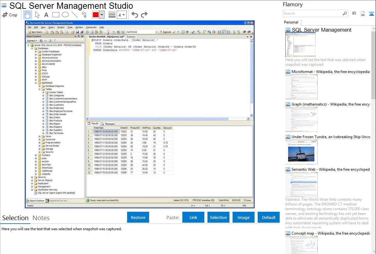
Task: Click the Selection paste button
Action: pyautogui.click(x=218, y=217)
